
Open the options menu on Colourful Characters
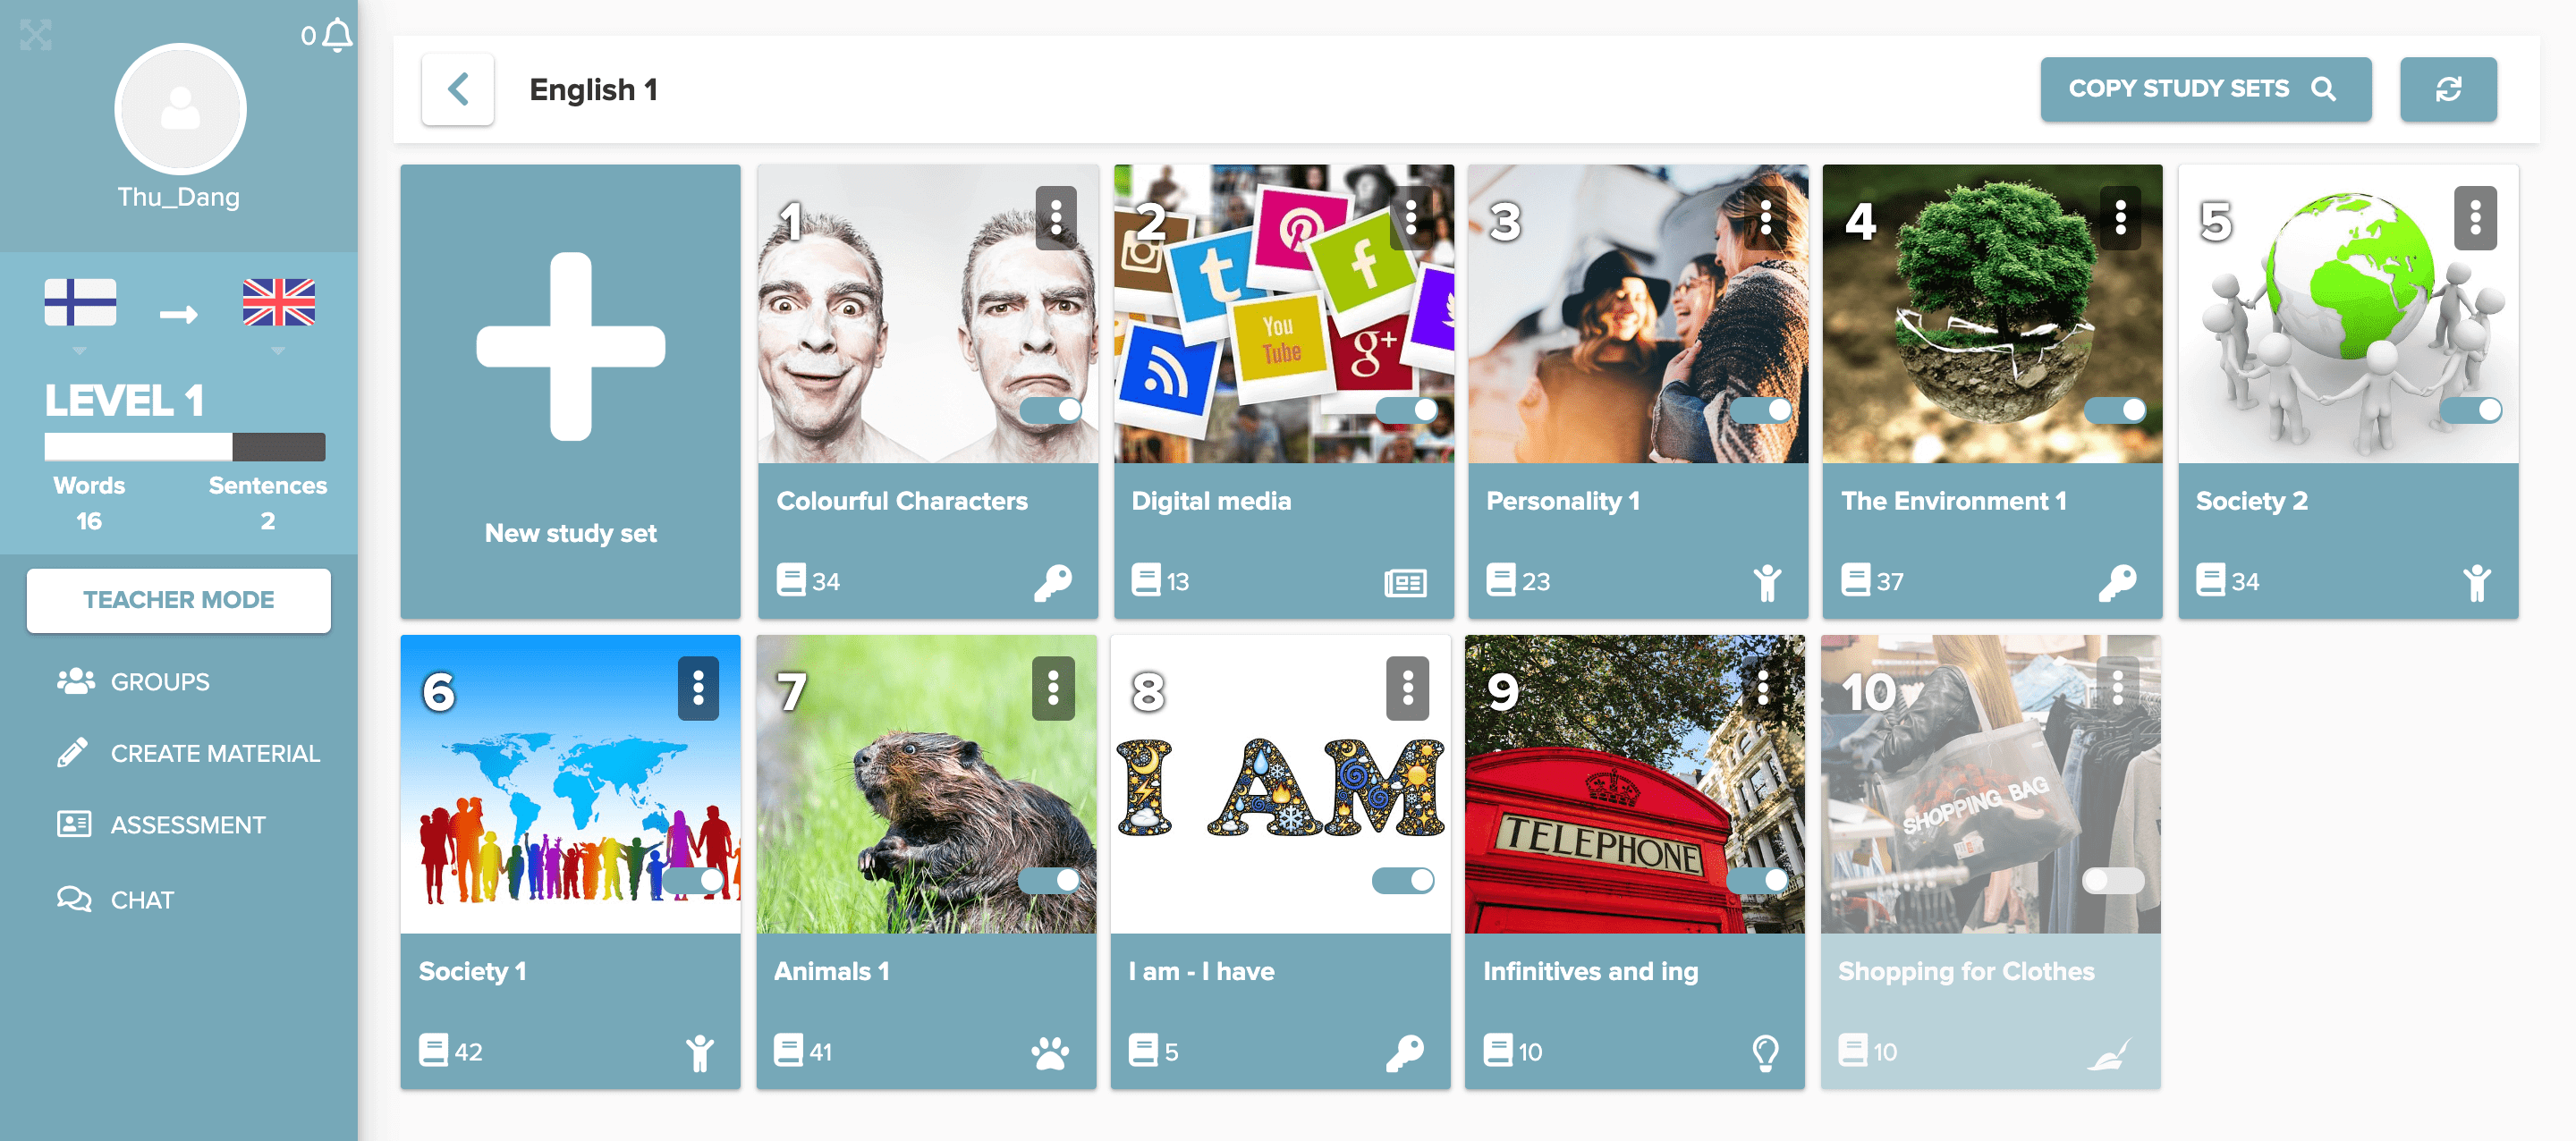click(1055, 217)
